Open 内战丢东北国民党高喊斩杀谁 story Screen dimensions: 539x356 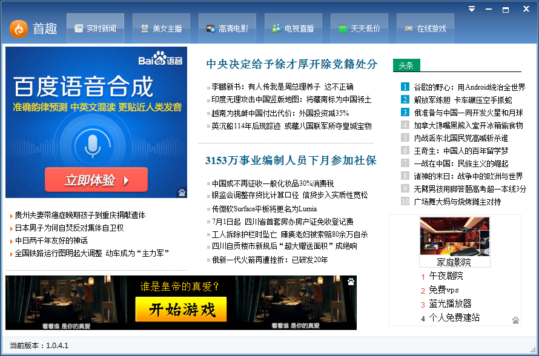461,138
